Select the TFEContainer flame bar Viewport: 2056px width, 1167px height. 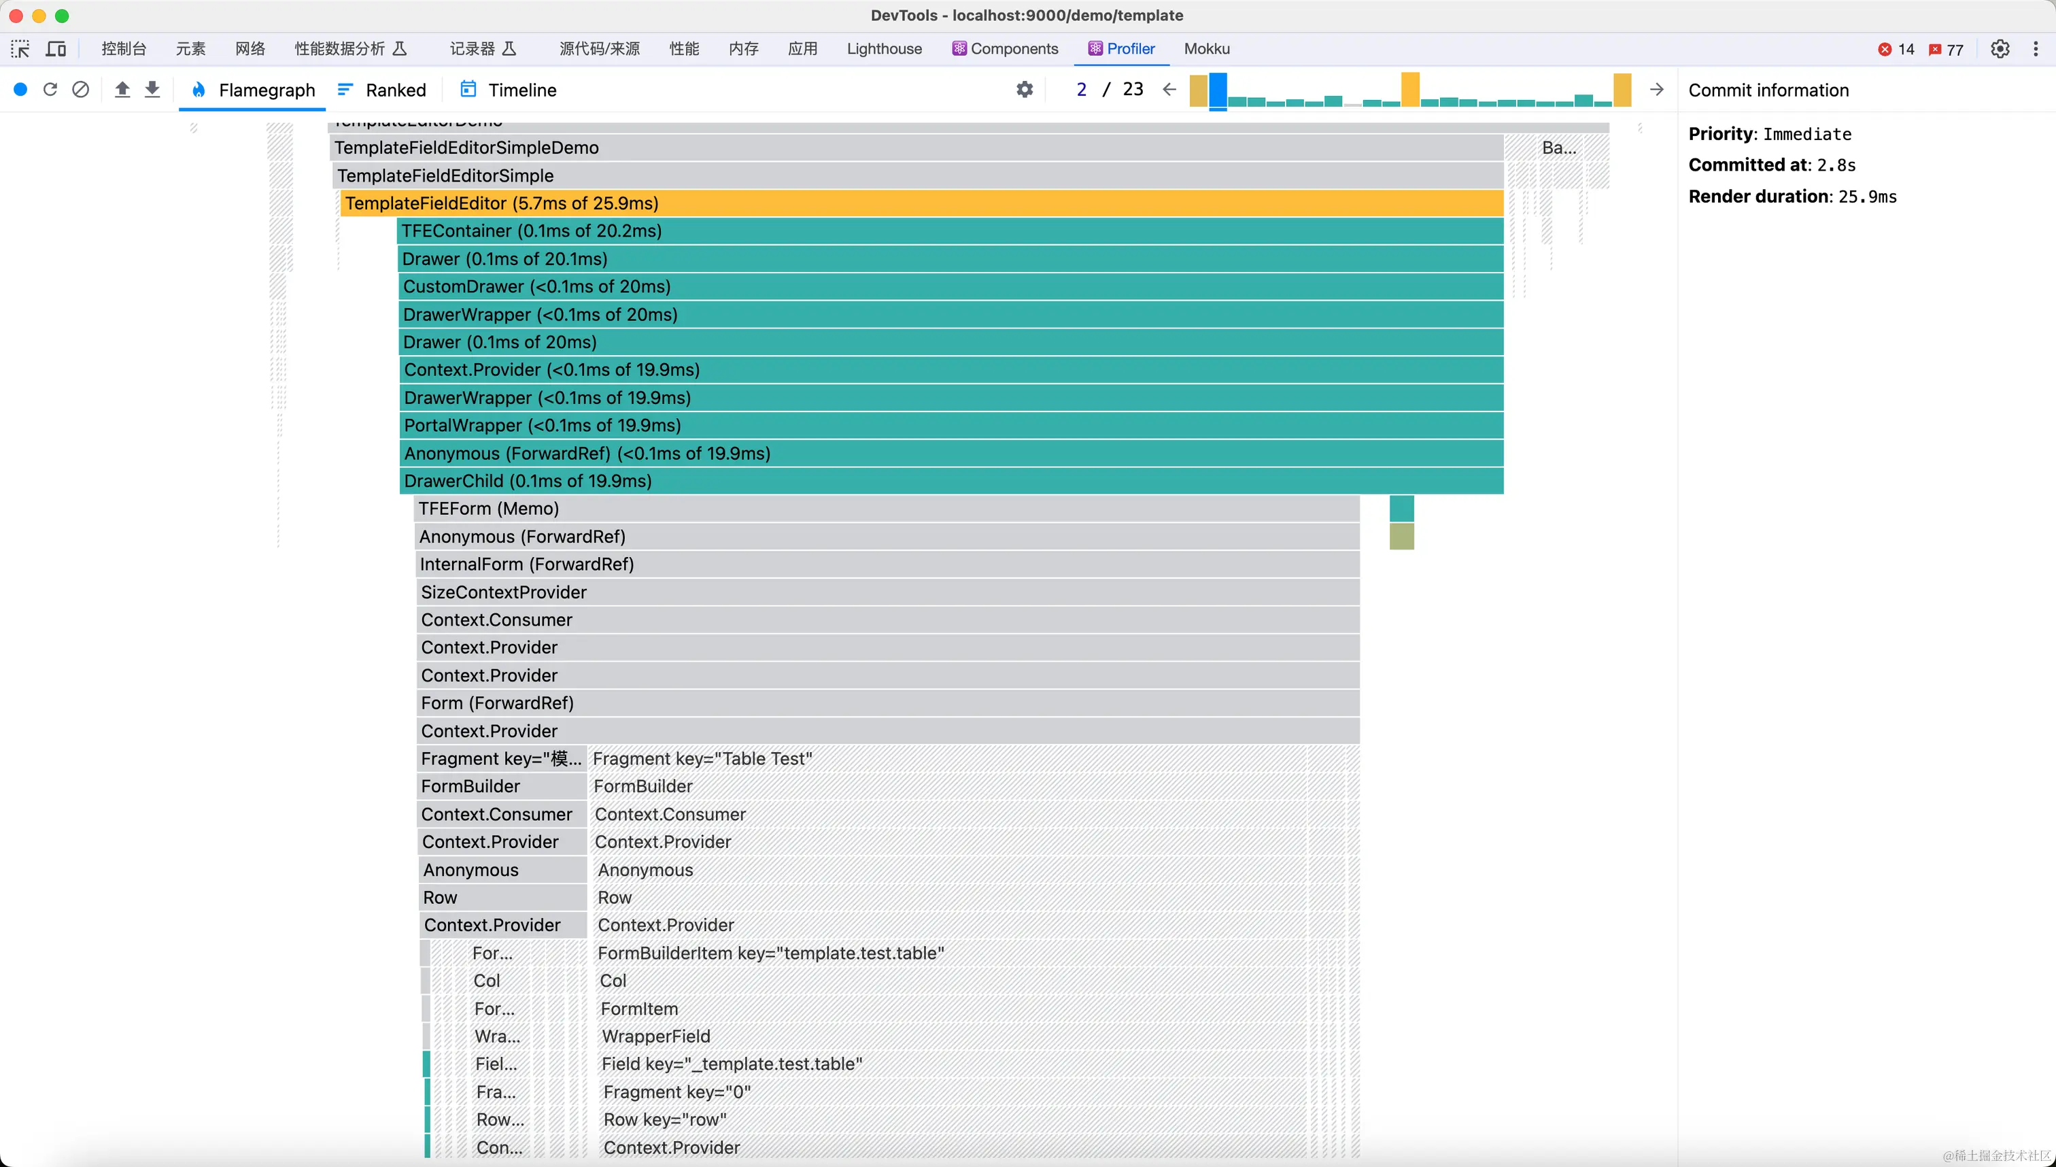click(950, 231)
